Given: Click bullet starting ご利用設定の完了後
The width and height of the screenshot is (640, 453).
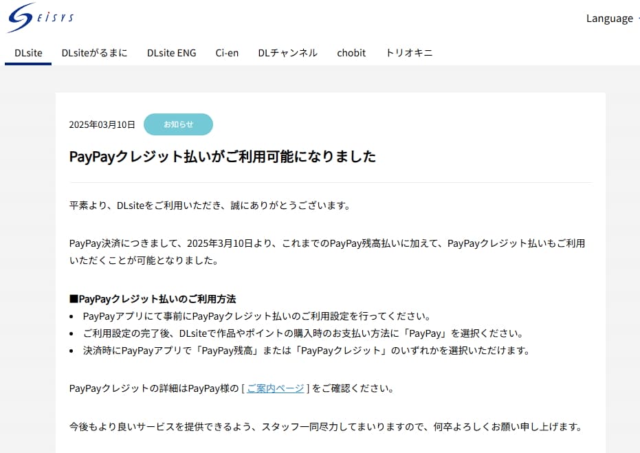Looking at the screenshot, I should point(303,333).
